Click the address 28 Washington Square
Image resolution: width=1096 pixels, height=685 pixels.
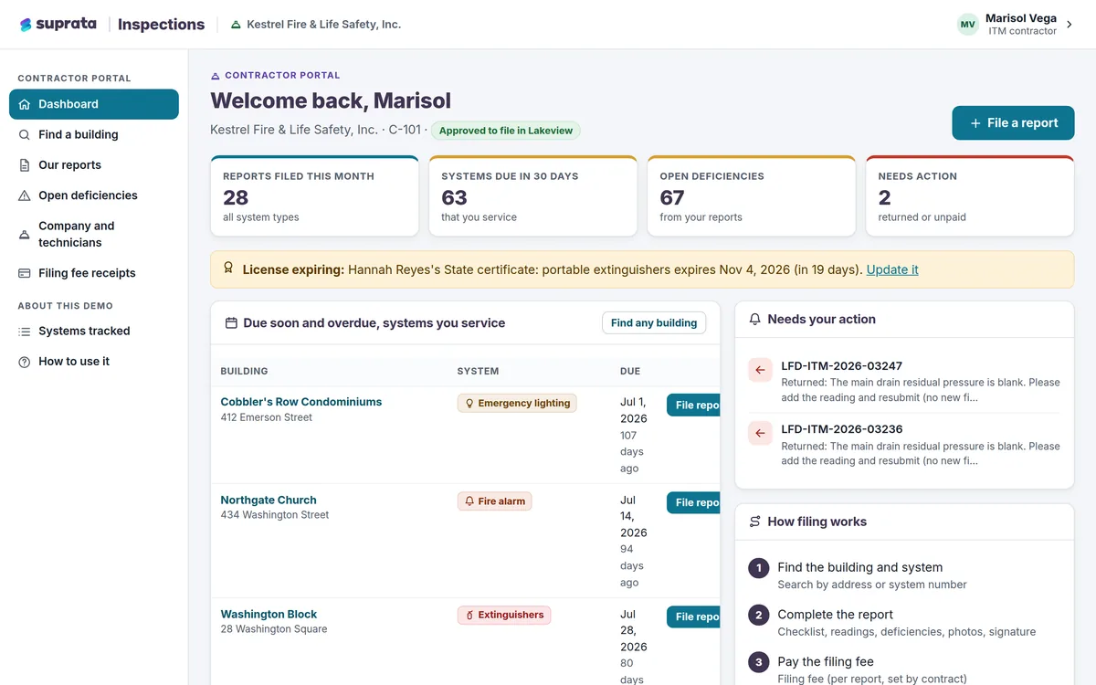274,629
